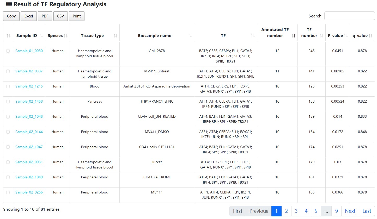This screenshot has width=377, height=219.
Task: Sort table by Sample ID arrows
Action: pyautogui.click(x=41, y=36)
